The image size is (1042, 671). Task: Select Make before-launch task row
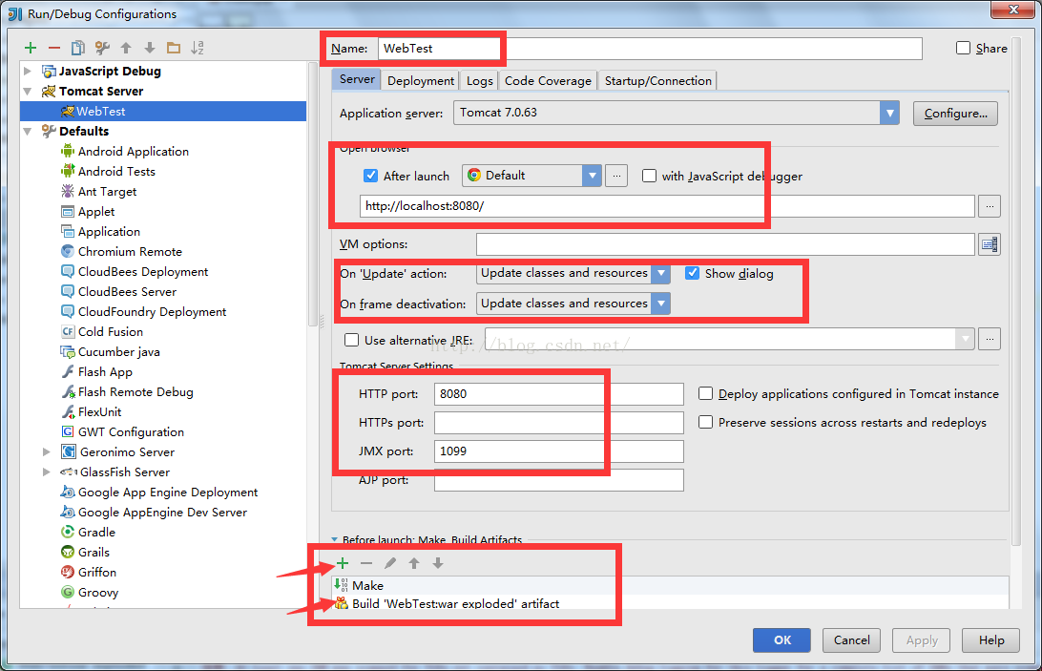(670, 585)
